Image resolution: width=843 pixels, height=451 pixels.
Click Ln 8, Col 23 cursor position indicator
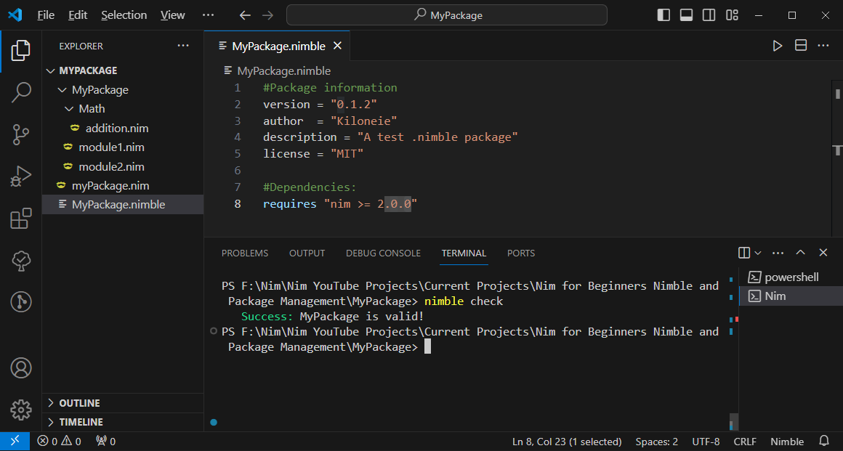click(567, 442)
